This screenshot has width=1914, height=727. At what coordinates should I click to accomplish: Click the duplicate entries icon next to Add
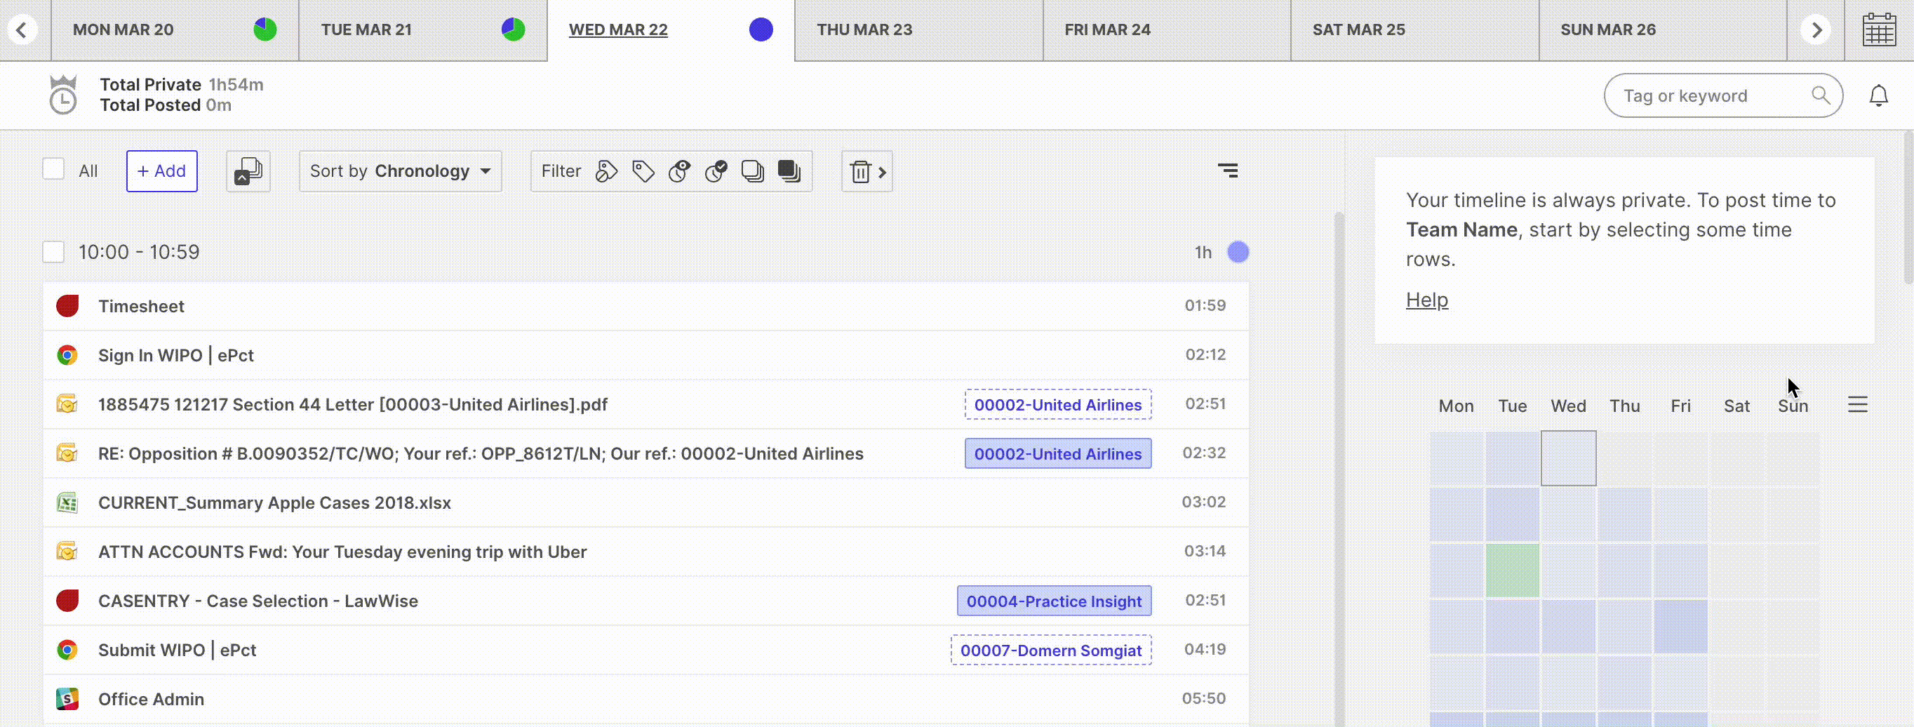(x=248, y=171)
